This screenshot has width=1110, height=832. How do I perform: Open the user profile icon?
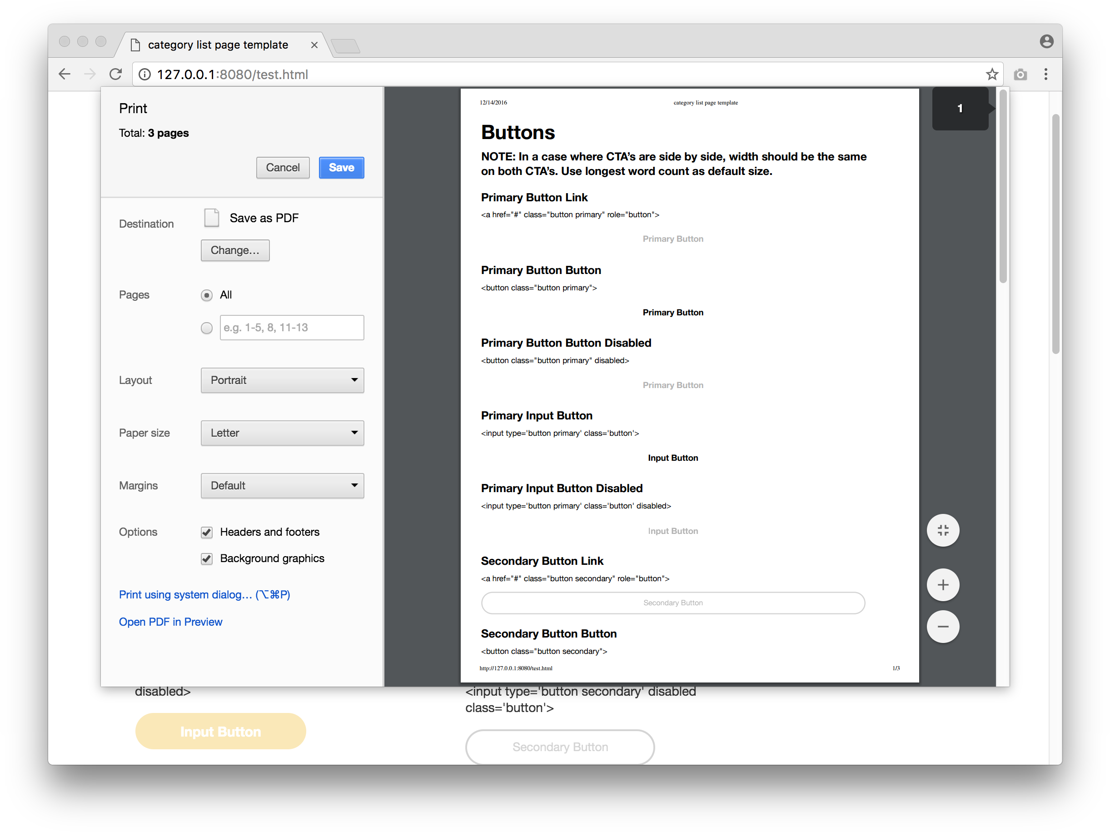1046,42
